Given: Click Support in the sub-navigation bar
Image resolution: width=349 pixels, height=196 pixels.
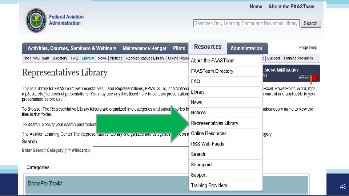Looking at the screenshot, I should tap(273, 58).
